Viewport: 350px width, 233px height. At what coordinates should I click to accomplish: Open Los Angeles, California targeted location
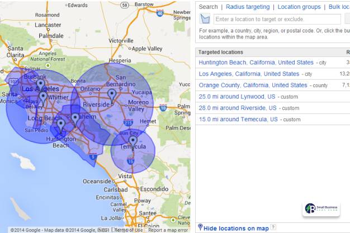[249, 74]
